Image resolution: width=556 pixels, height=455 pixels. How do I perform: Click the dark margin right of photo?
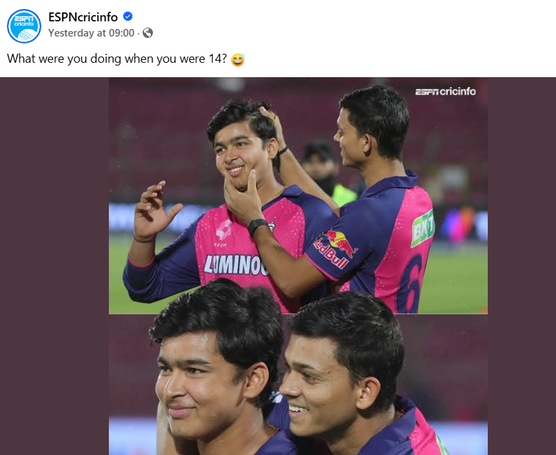522,266
